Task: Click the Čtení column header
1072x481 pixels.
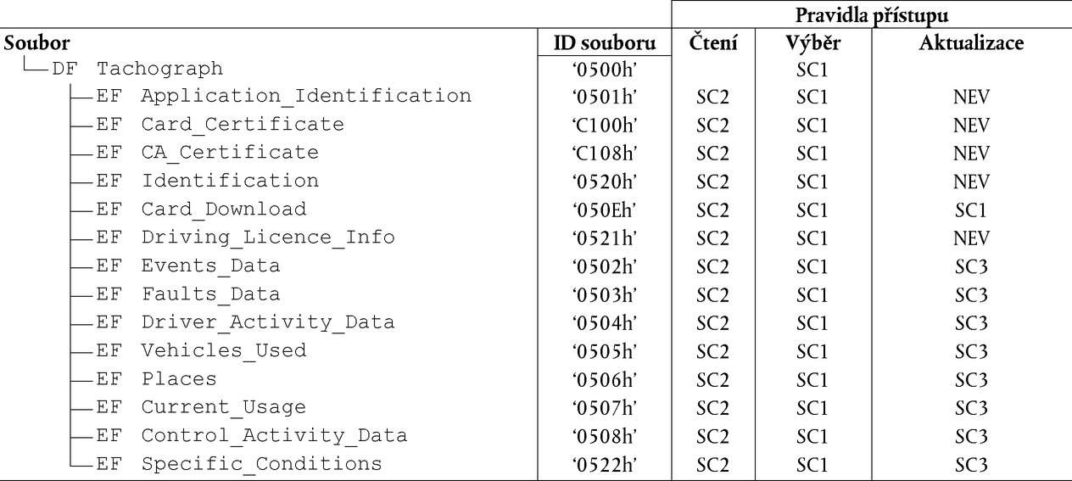Action: click(713, 42)
